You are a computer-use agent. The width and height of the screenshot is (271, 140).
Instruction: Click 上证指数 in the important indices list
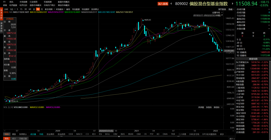tap(240, 65)
